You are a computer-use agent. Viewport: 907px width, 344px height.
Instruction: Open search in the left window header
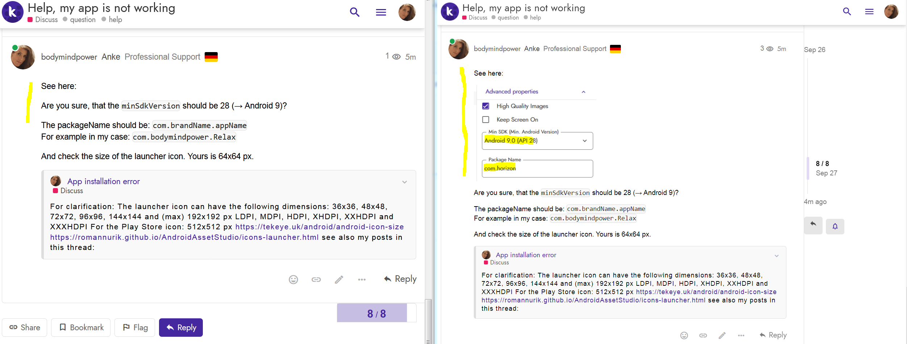click(355, 12)
